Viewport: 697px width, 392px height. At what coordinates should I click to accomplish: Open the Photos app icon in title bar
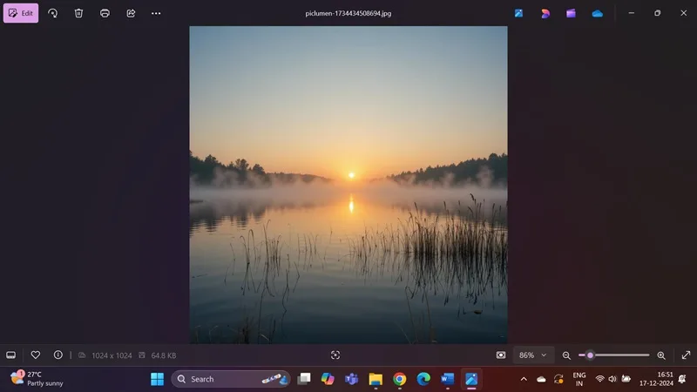[x=518, y=13]
